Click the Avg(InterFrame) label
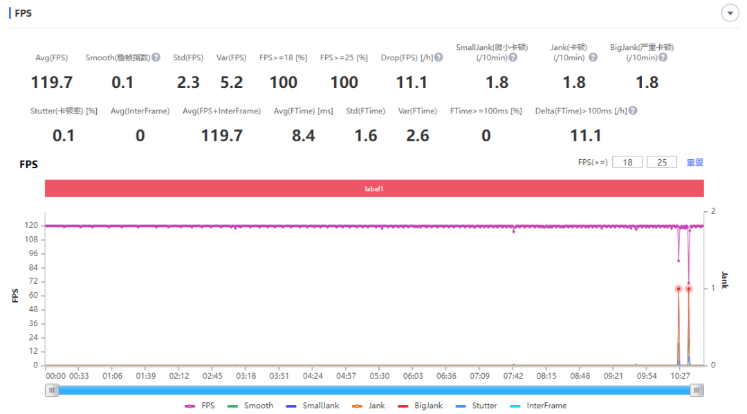 [140, 111]
